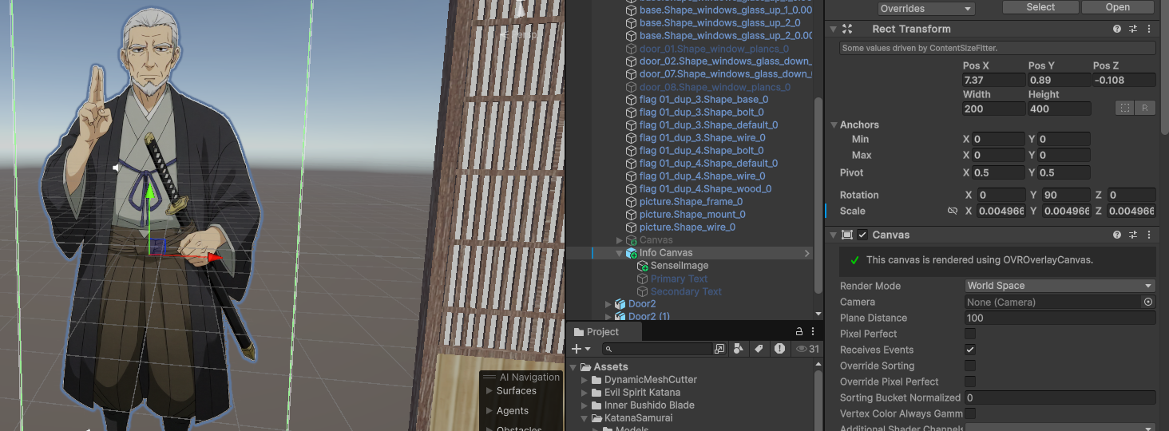Open Info Canvas prefab via row chevron

tap(806, 253)
